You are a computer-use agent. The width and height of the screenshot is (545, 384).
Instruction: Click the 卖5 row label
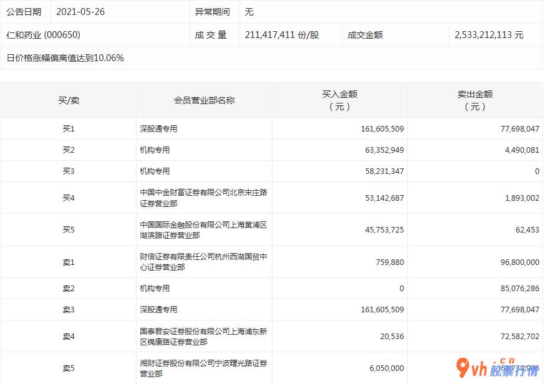pyautogui.click(x=69, y=368)
